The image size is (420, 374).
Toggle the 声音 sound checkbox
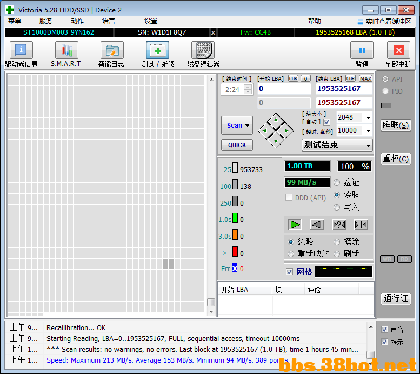[x=385, y=330]
